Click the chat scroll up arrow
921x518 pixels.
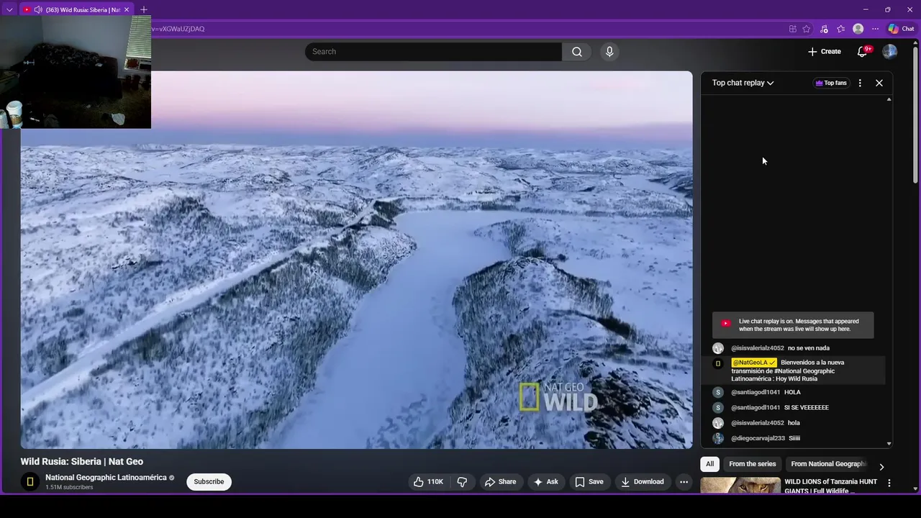pyautogui.click(x=889, y=99)
